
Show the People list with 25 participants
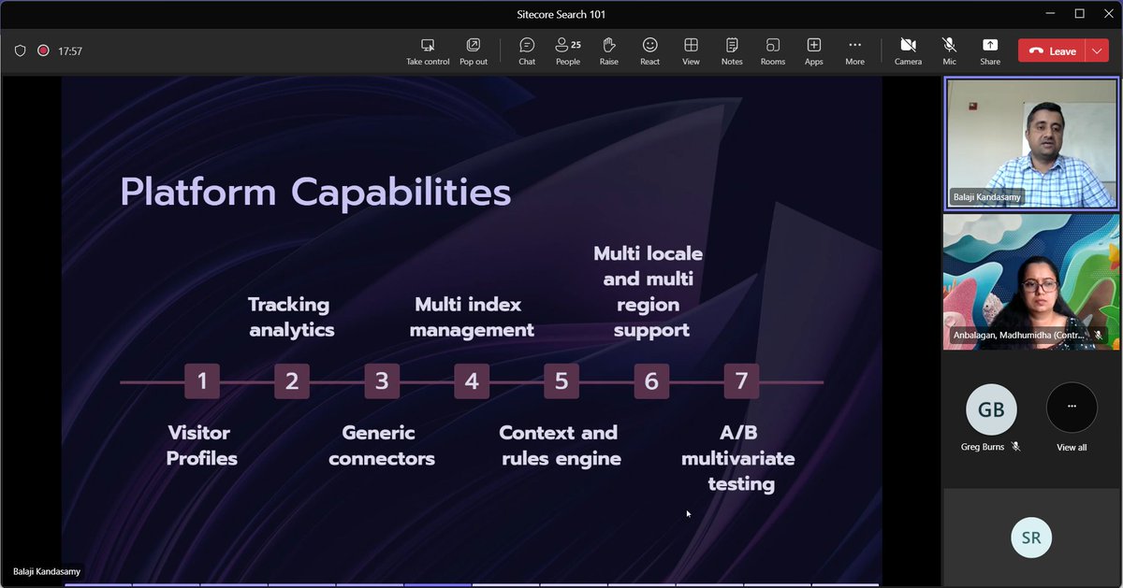pyautogui.click(x=568, y=51)
